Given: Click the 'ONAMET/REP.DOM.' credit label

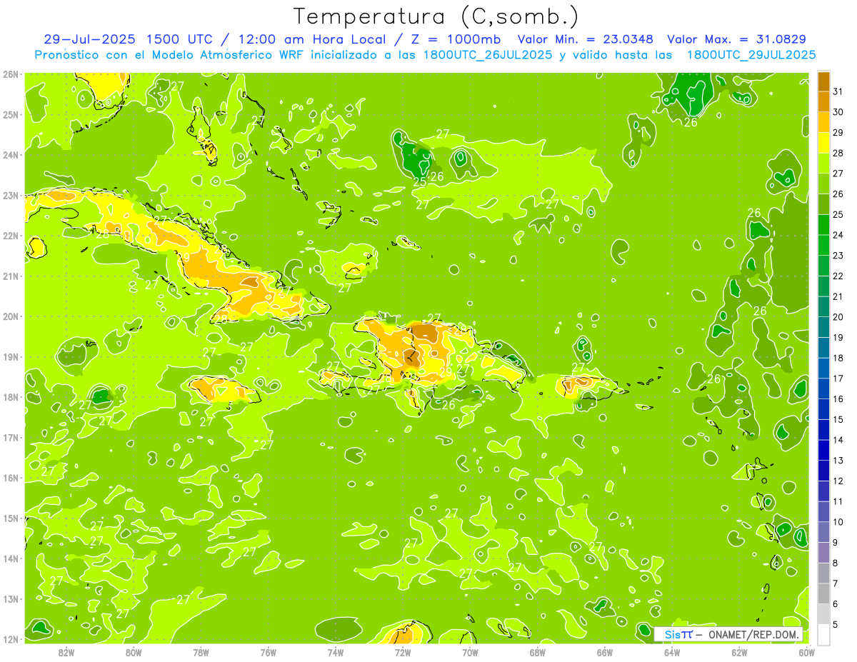Looking at the screenshot, I should tap(754, 634).
